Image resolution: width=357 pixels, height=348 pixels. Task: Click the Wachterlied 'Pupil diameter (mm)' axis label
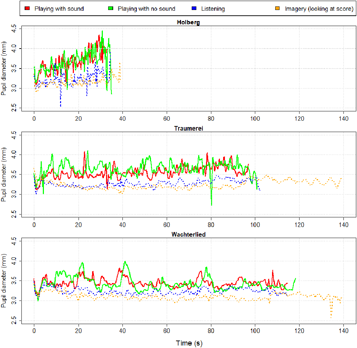pyautogui.click(x=4, y=281)
